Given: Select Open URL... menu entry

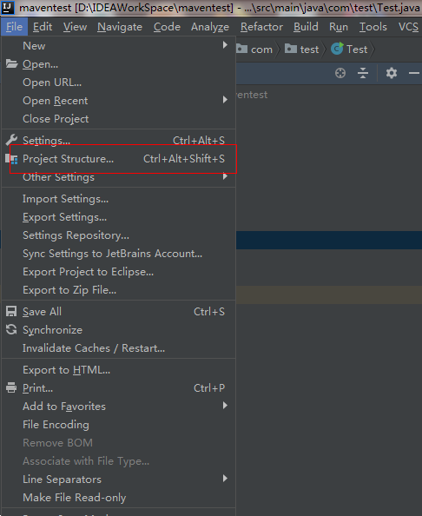Looking at the screenshot, I should (x=119, y=83).
